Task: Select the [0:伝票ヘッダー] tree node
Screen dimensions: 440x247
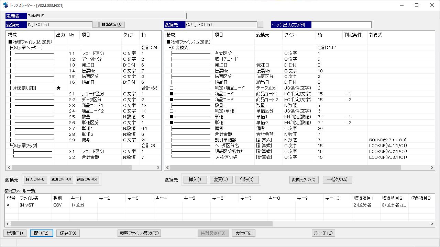Action: click(x=27, y=48)
